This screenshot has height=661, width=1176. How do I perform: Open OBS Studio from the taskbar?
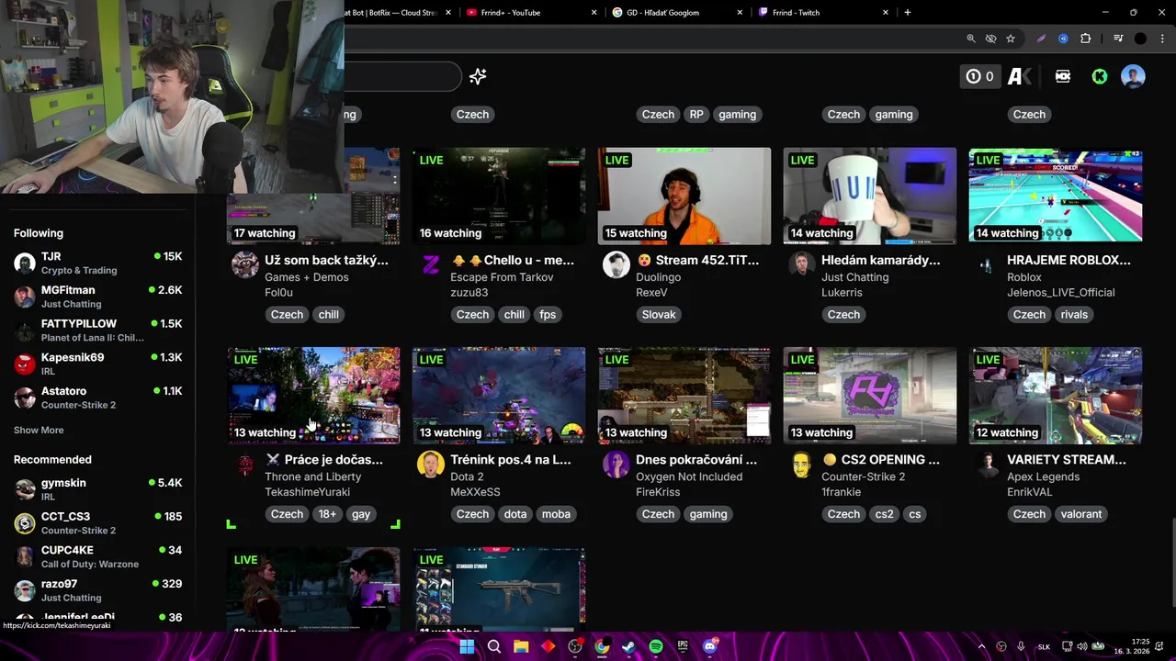click(x=575, y=646)
